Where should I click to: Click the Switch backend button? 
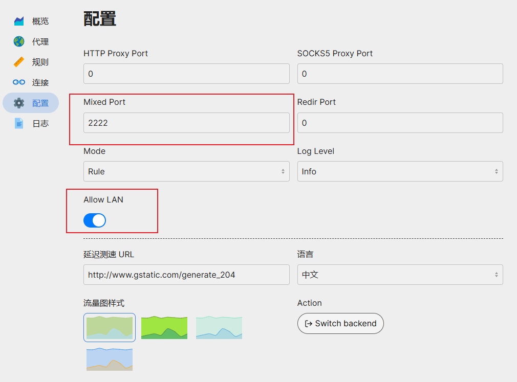coord(340,323)
